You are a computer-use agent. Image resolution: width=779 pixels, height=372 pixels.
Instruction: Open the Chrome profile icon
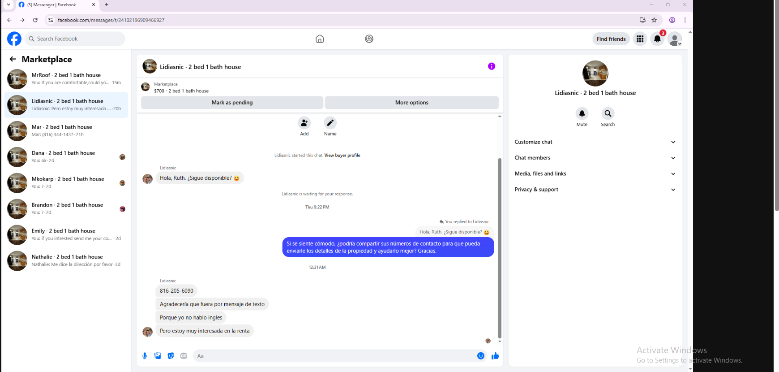pyautogui.click(x=672, y=20)
